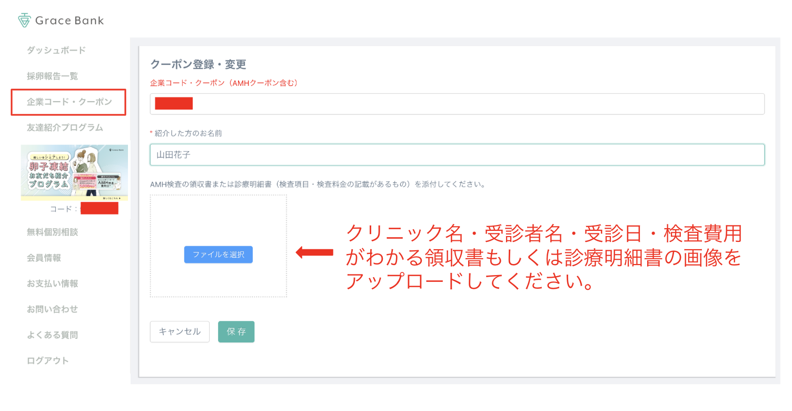The width and height of the screenshot is (792, 411).
Task: Click the 卵子凍結 お友だち紹介 banner image
Action: click(x=74, y=173)
